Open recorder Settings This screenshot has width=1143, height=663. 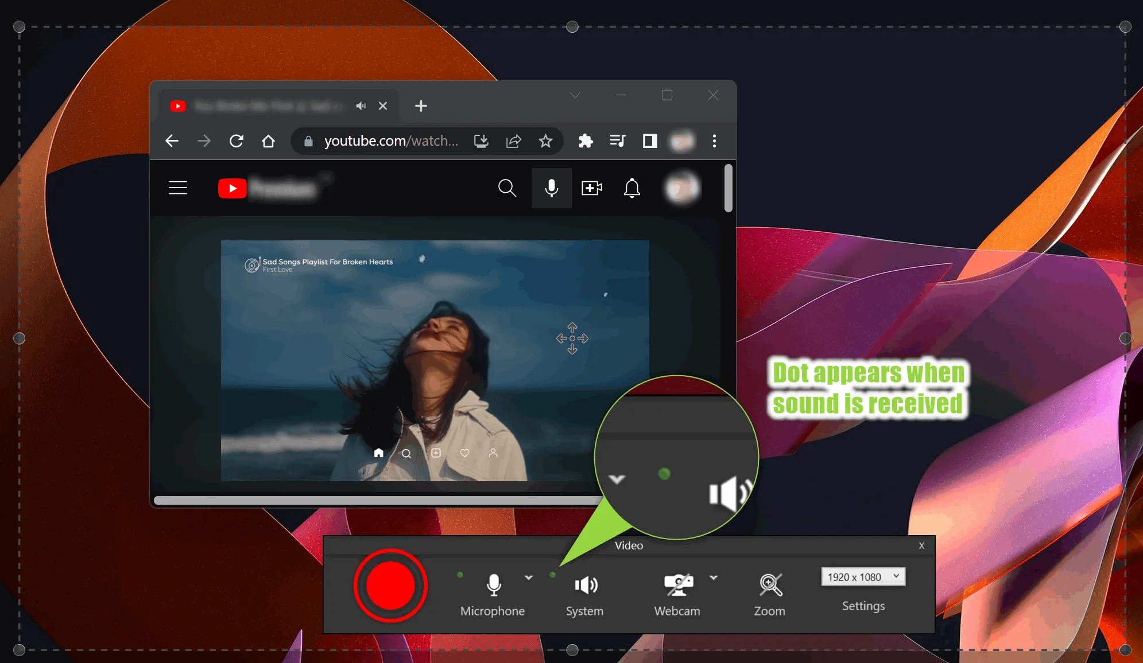[x=863, y=606]
